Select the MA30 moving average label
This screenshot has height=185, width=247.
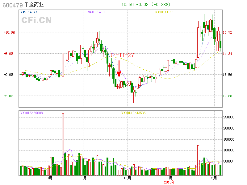coord(165,12)
